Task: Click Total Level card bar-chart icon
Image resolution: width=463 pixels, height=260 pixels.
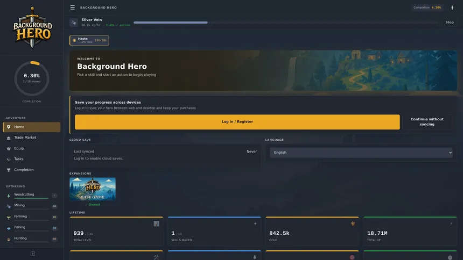Action: click(x=156, y=224)
